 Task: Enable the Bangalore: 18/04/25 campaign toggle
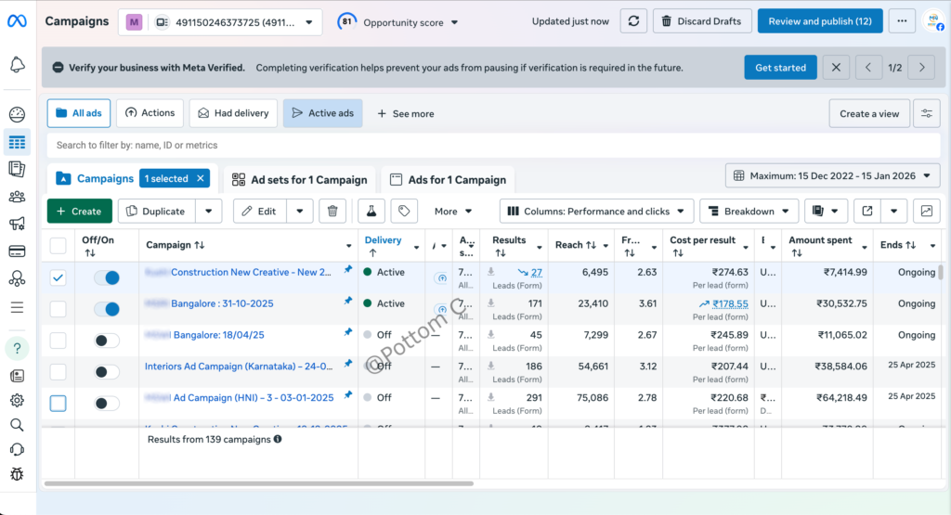pyautogui.click(x=107, y=341)
